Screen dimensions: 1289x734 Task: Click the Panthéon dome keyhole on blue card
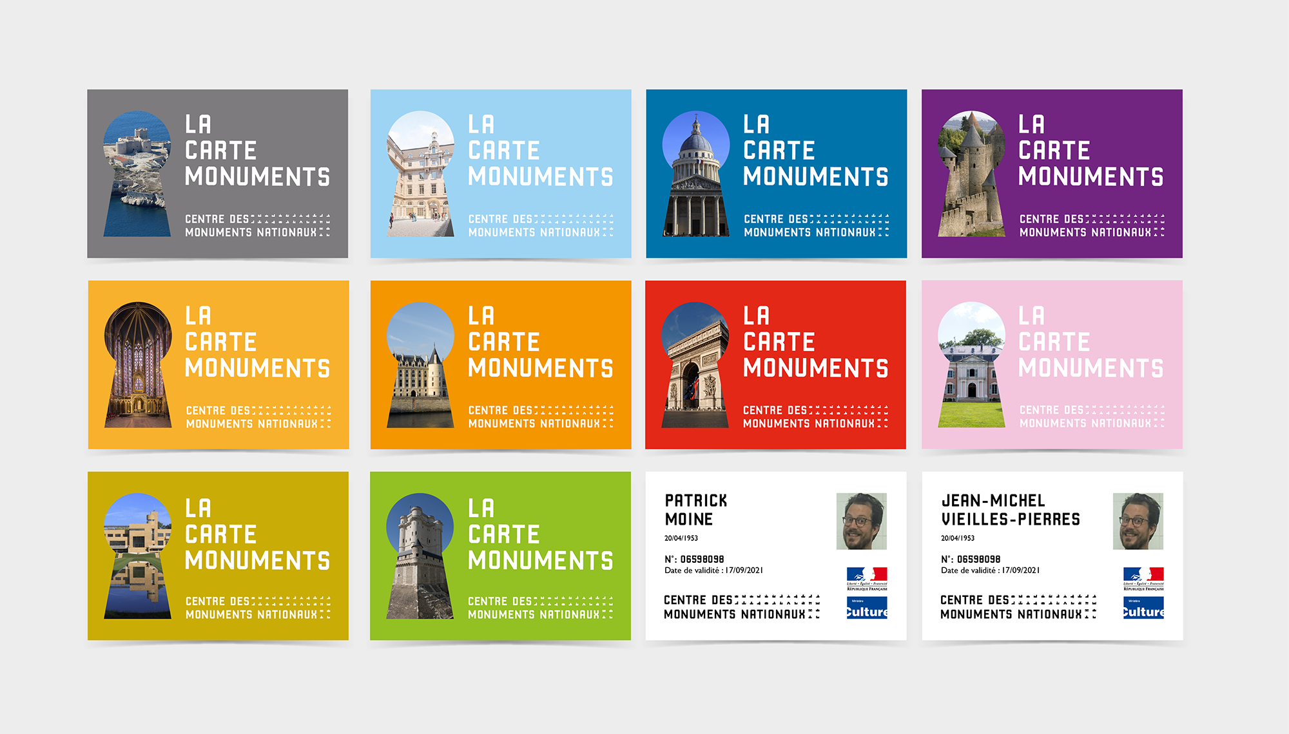point(696,174)
